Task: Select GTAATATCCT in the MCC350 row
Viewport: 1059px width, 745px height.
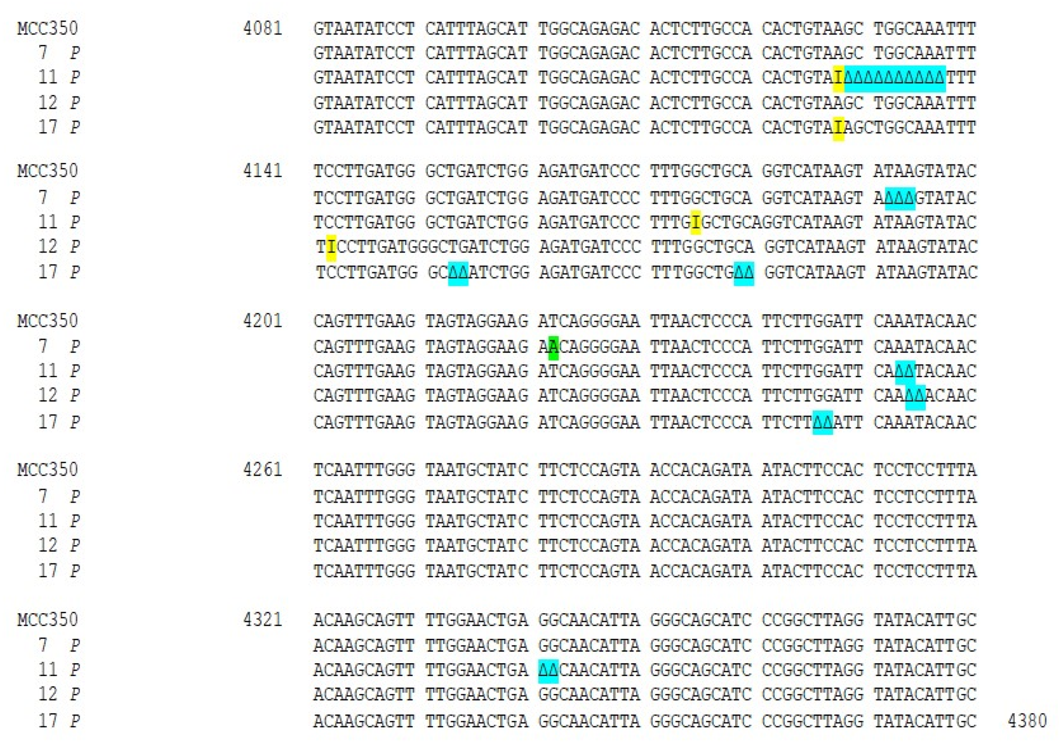Action: tap(364, 29)
